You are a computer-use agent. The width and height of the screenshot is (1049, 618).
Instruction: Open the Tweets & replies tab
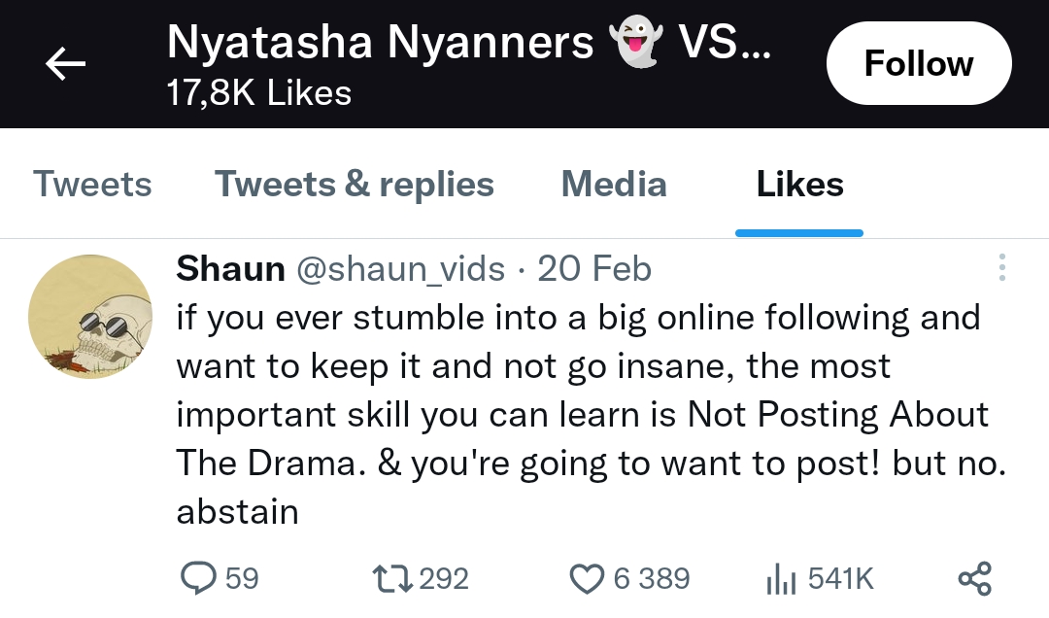(355, 184)
